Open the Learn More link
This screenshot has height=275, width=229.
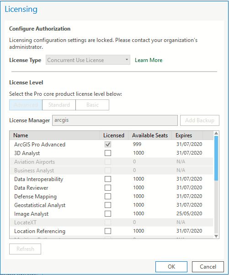[x=149, y=60]
